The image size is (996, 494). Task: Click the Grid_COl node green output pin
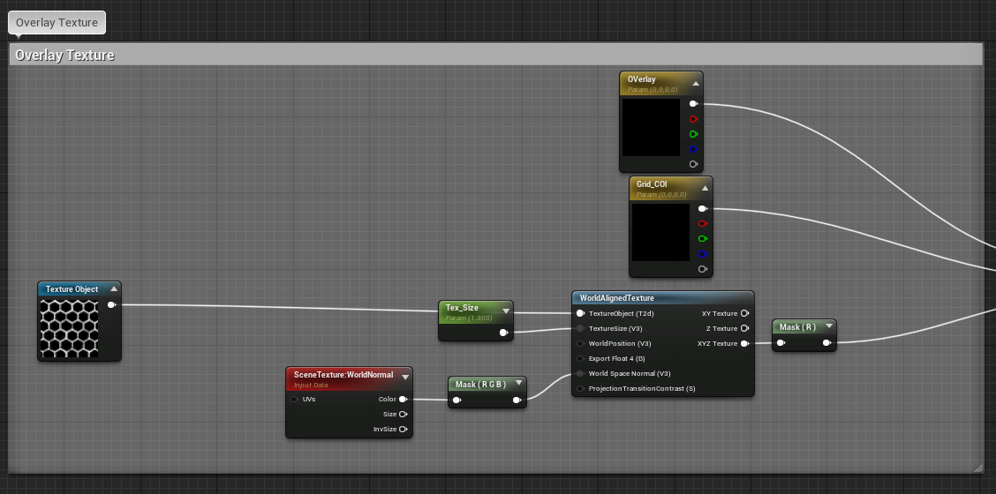pyautogui.click(x=703, y=239)
